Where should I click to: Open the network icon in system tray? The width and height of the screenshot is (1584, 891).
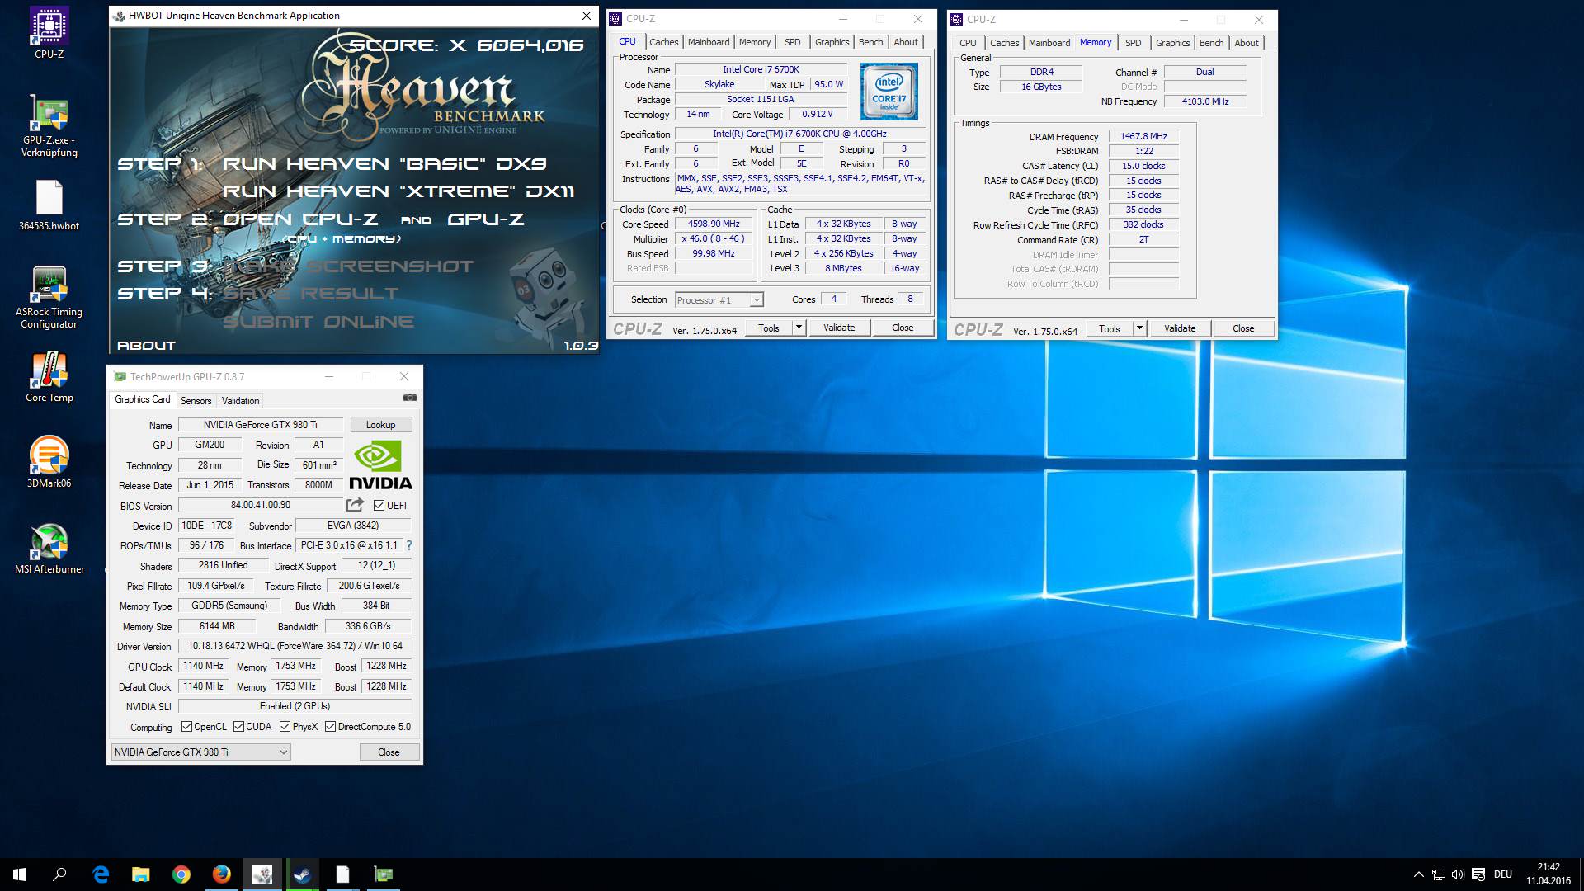[1438, 874]
